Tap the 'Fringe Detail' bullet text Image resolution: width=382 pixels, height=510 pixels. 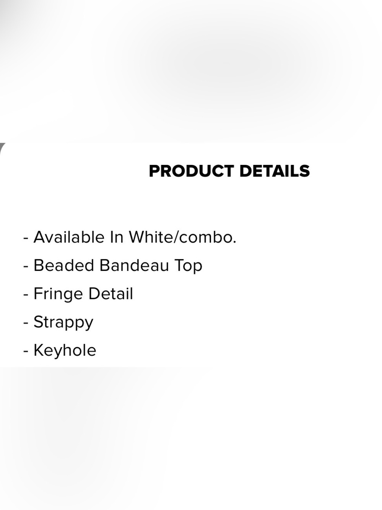(x=78, y=294)
